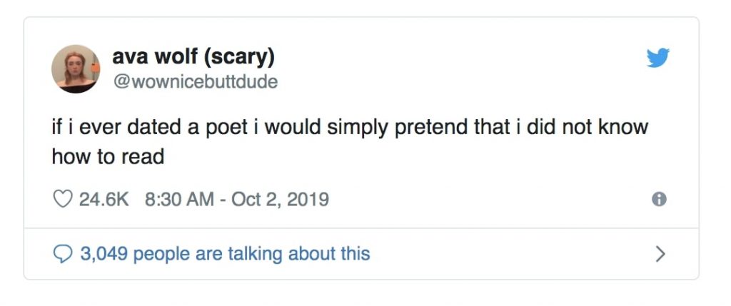Click the reply speech bubble icon
The height and width of the screenshot is (306, 731).
pyautogui.click(x=63, y=253)
